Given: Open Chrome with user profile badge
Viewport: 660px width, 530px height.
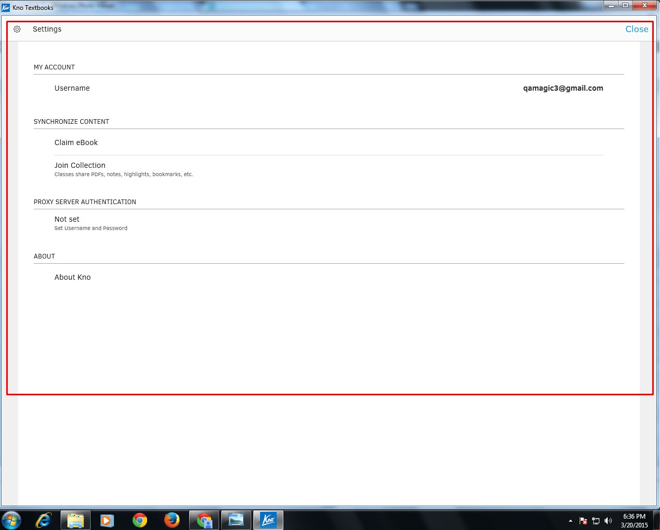Looking at the screenshot, I should [204, 520].
